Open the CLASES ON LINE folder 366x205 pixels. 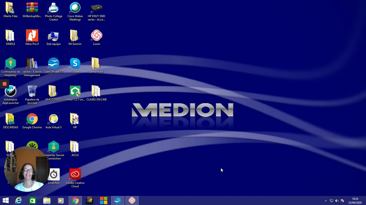96,93
